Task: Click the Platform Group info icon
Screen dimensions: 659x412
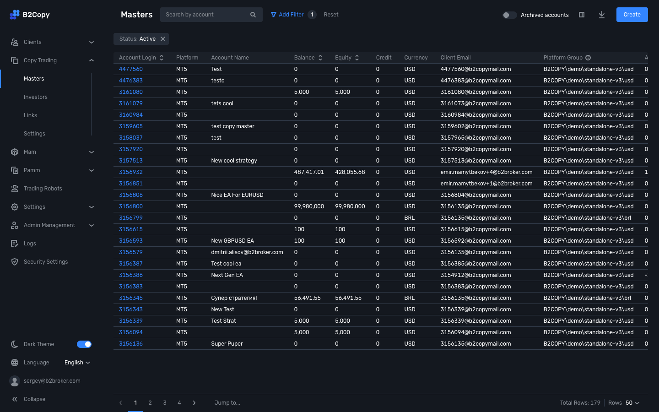Action: coord(588,58)
